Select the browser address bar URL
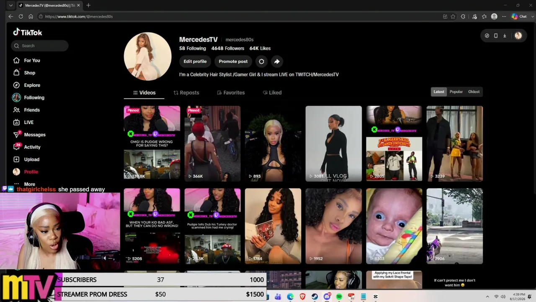The width and height of the screenshot is (536, 302). (x=79, y=16)
